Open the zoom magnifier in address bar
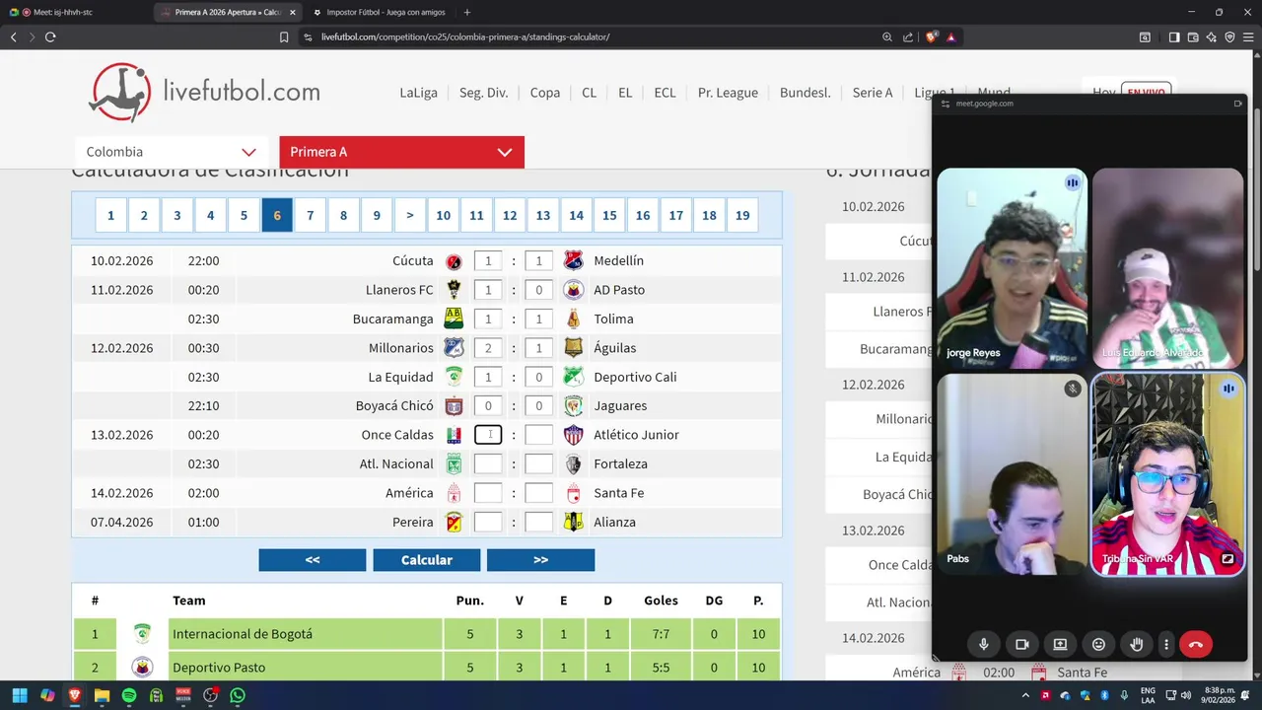Image resolution: width=1262 pixels, height=710 pixels. click(x=887, y=37)
